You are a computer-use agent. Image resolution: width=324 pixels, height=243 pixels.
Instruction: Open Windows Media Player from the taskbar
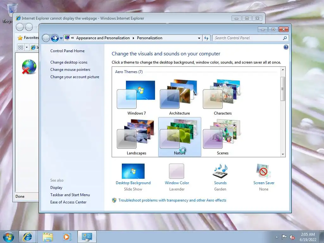(67, 237)
